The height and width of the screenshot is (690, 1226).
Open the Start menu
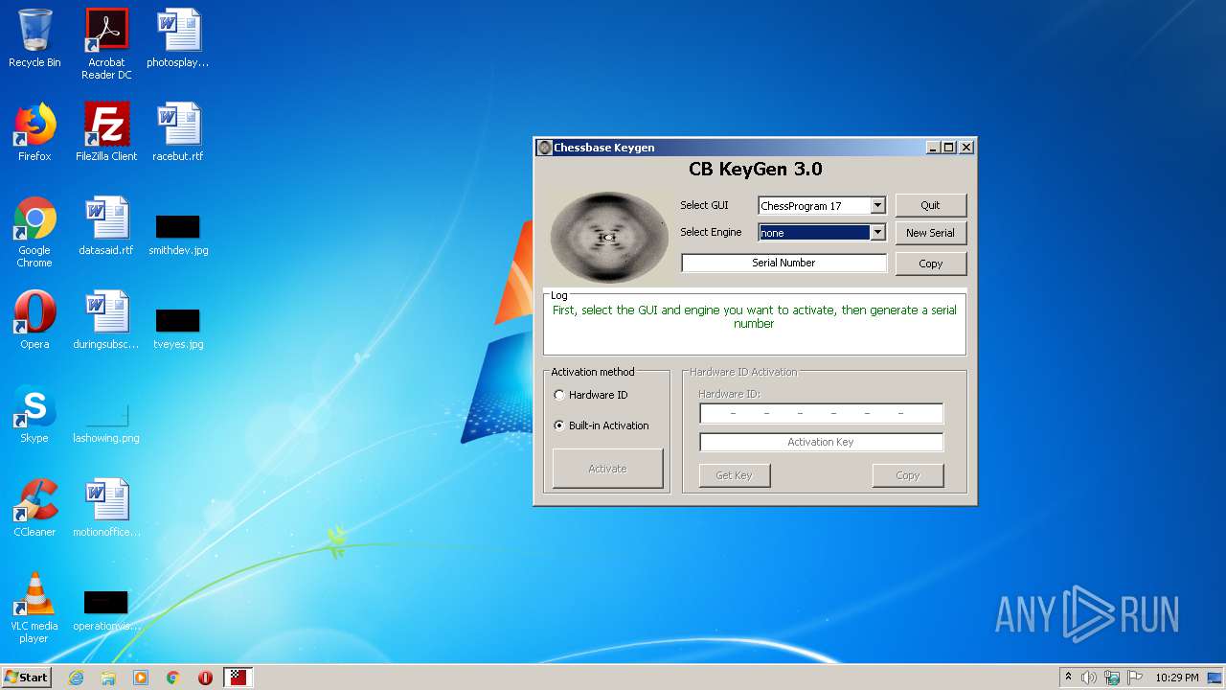27,678
